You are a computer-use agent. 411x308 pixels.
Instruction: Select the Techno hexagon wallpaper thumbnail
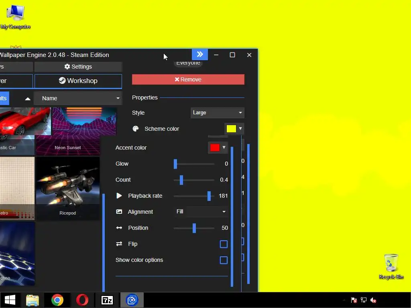pos(17,254)
